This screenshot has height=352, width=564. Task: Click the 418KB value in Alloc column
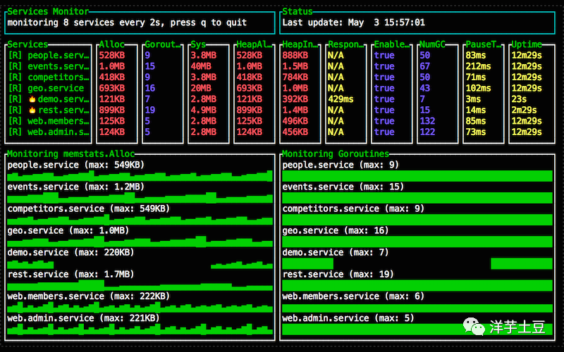pyautogui.click(x=112, y=77)
